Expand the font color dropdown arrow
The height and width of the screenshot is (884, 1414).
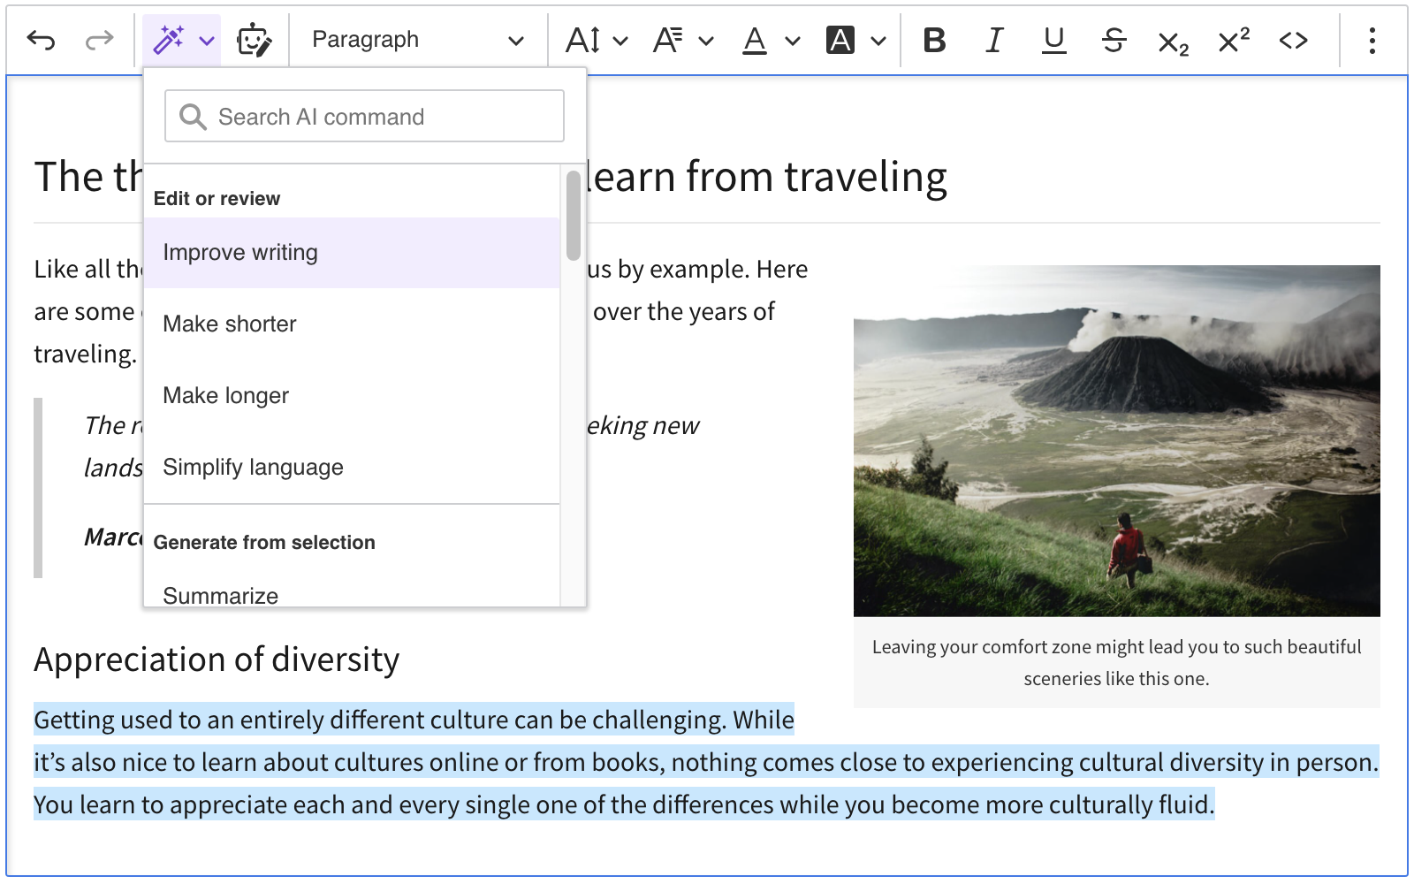tap(791, 39)
